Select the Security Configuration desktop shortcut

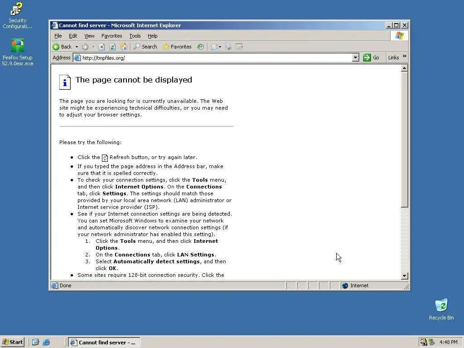[18, 15]
